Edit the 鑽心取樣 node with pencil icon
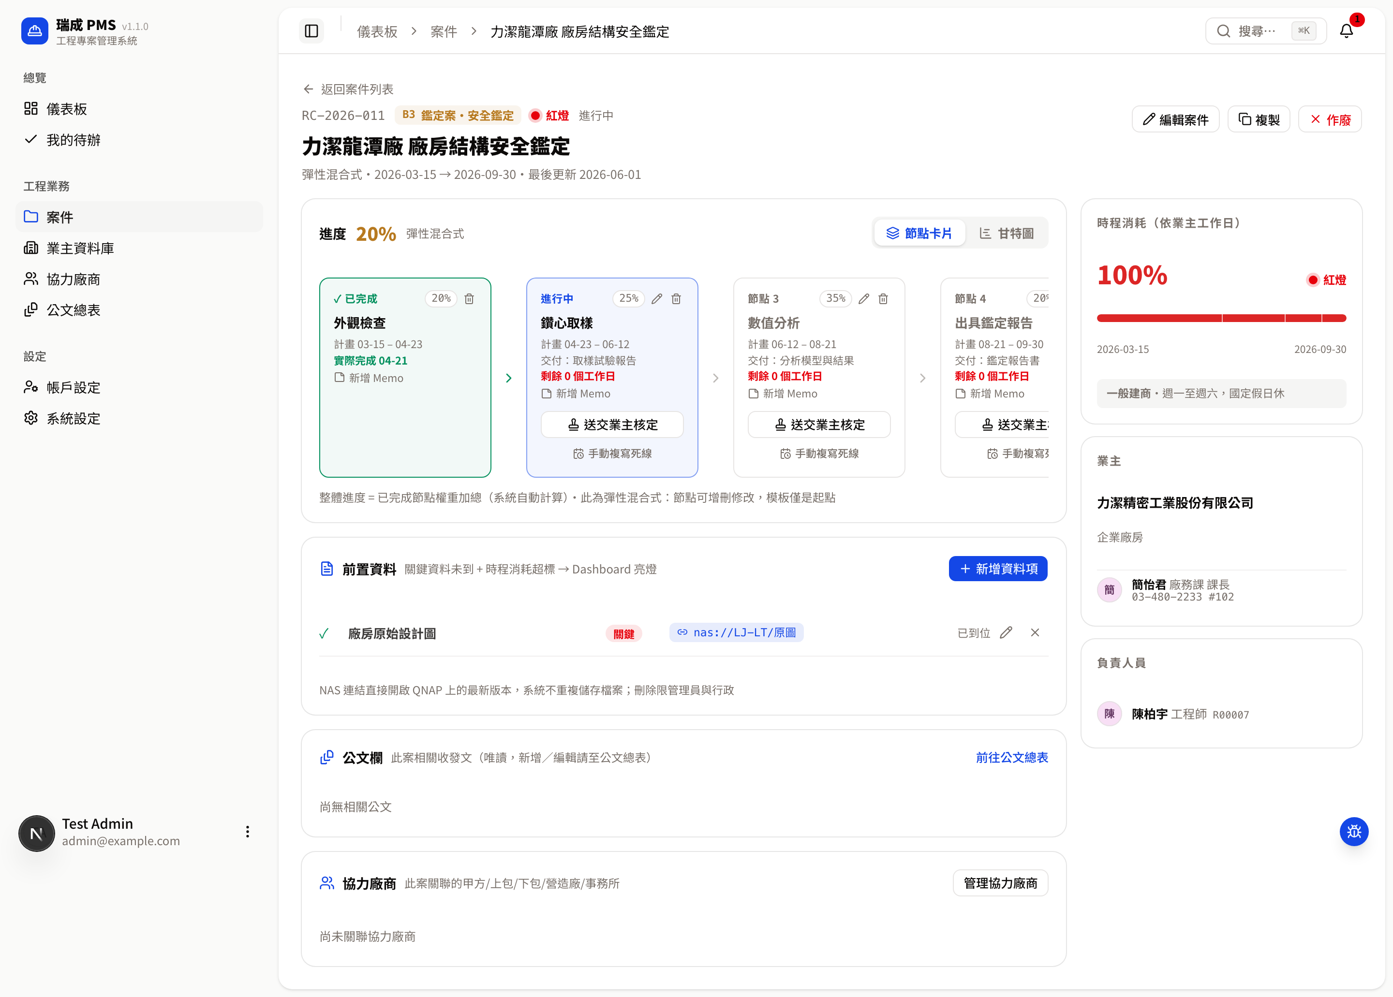 coord(656,298)
